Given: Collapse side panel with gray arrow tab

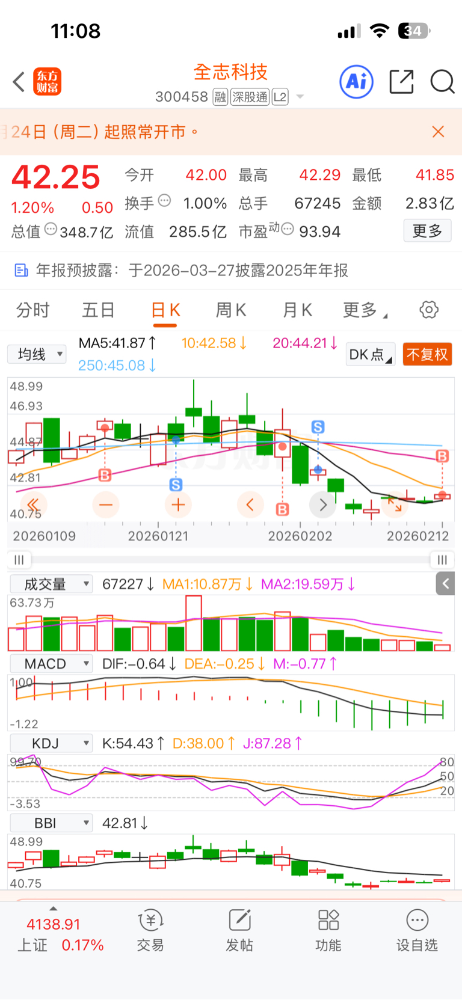Looking at the screenshot, I should (445, 583).
